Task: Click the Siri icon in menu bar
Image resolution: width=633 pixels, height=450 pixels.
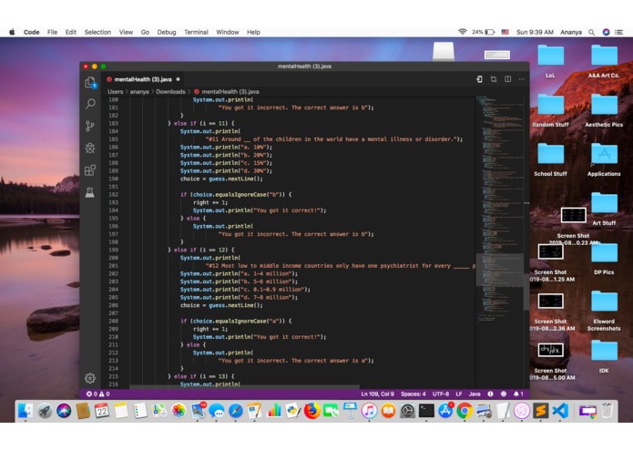Action: point(606,32)
